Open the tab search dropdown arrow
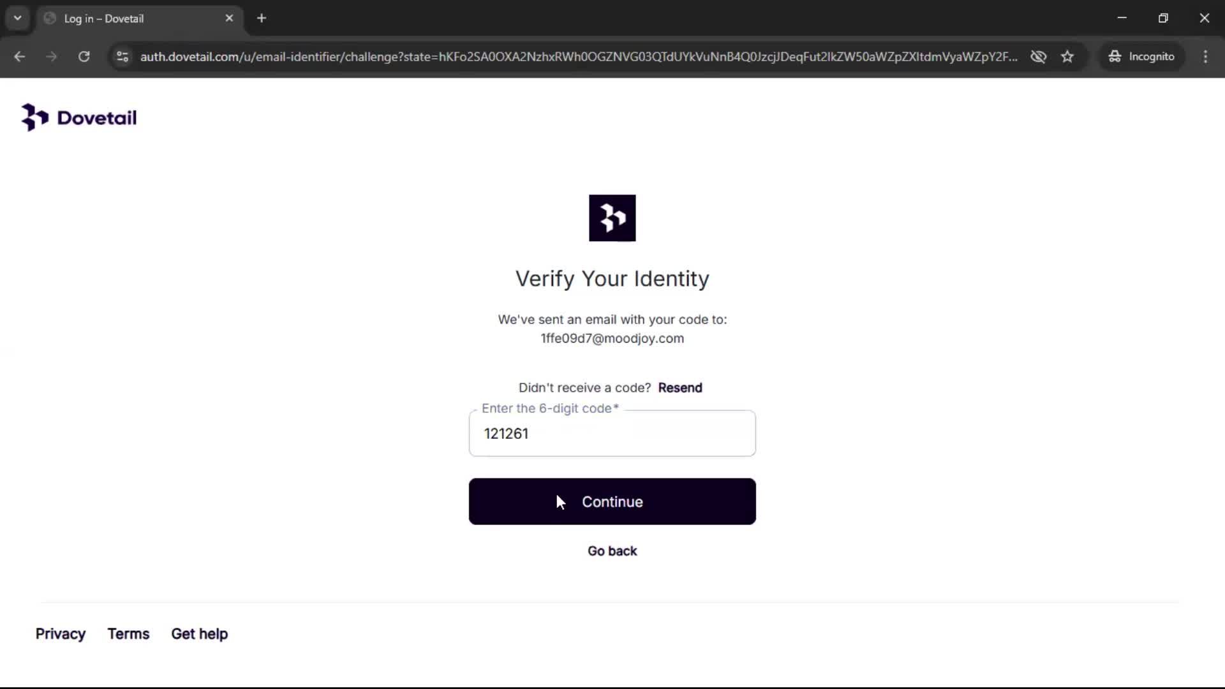 click(18, 19)
